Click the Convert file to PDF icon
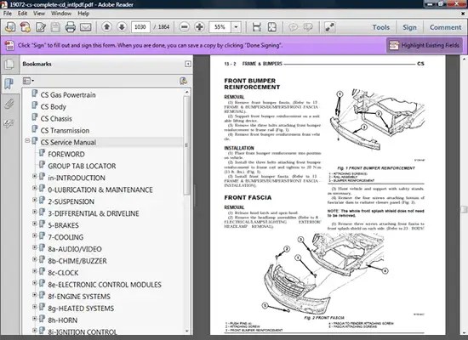The height and width of the screenshot is (340, 468). point(26,27)
